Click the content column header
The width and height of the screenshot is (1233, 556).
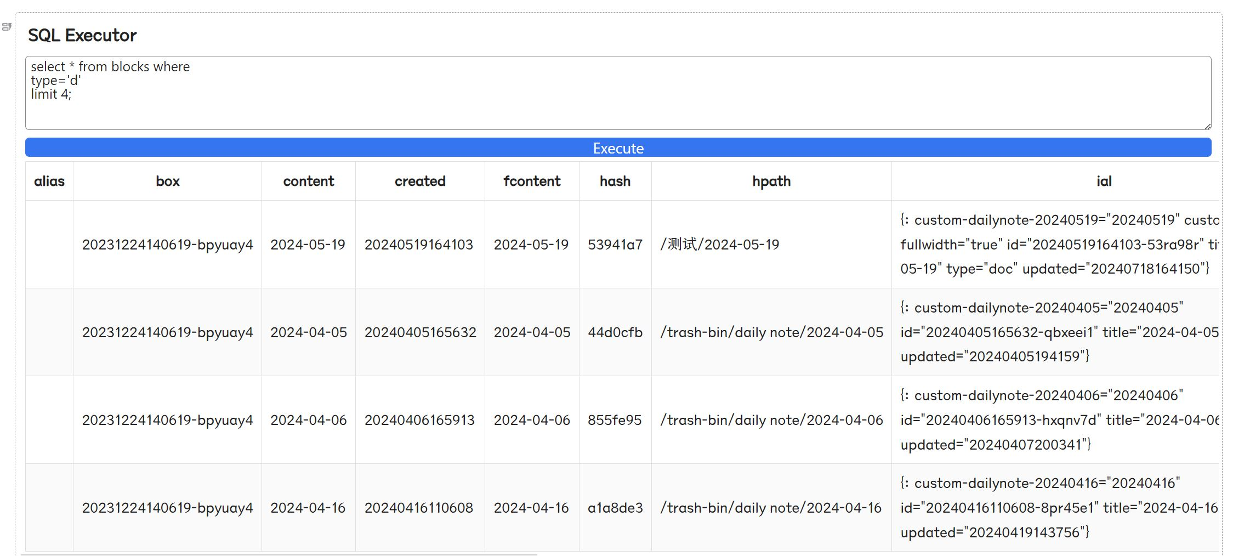pos(309,181)
